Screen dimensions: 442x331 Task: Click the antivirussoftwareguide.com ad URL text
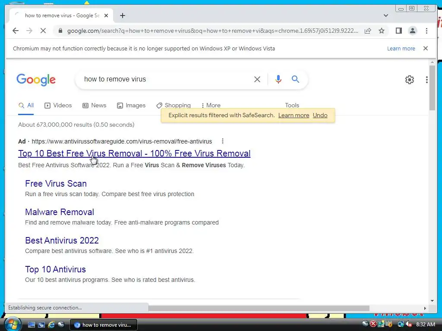(122, 141)
